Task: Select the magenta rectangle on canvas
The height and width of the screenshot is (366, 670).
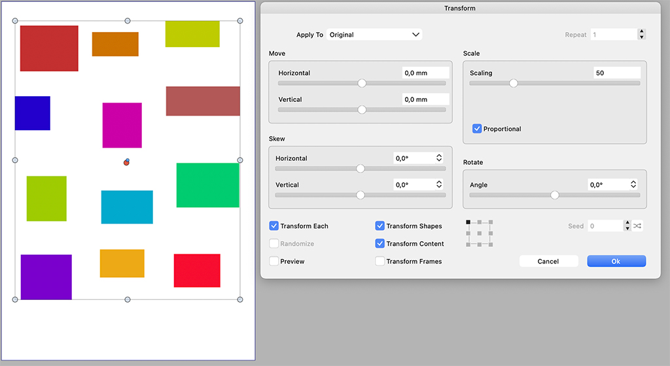Action: (x=122, y=125)
